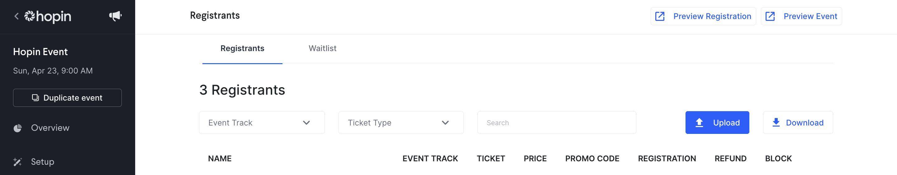The image size is (897, 175).
Task: Open Overview in the sidebar
Action: click(x=50, y=128)
